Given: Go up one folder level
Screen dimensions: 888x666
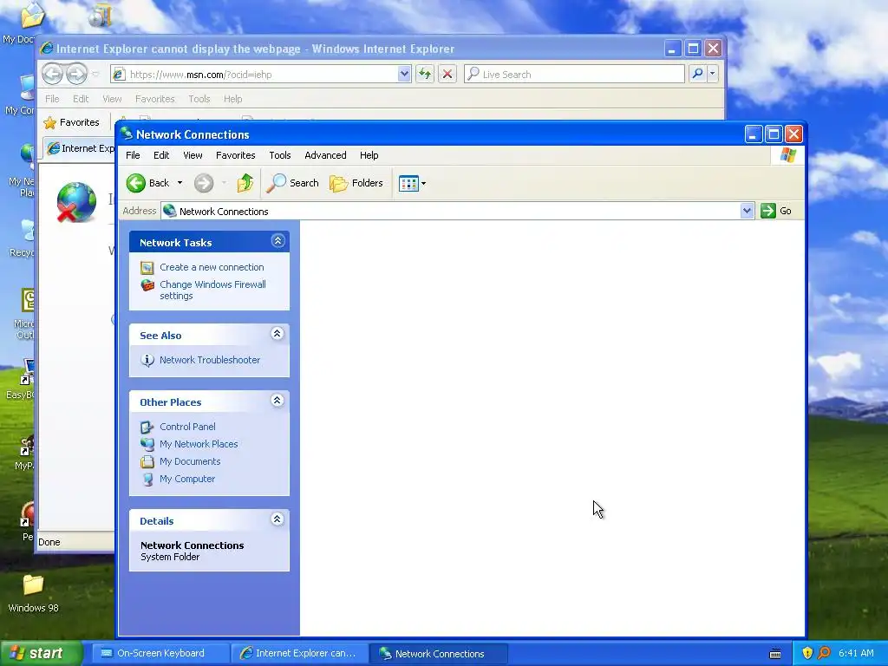Looking at the screenshot, I should (245, 183).
